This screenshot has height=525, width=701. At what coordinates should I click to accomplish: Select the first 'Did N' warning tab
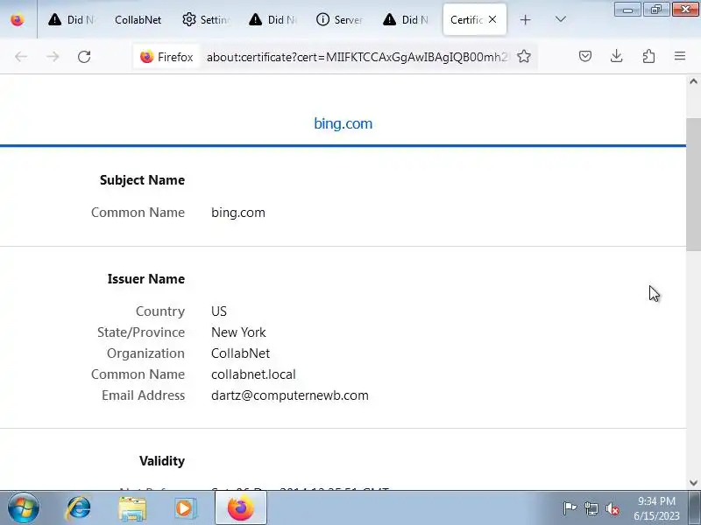(x=72, y=19)
